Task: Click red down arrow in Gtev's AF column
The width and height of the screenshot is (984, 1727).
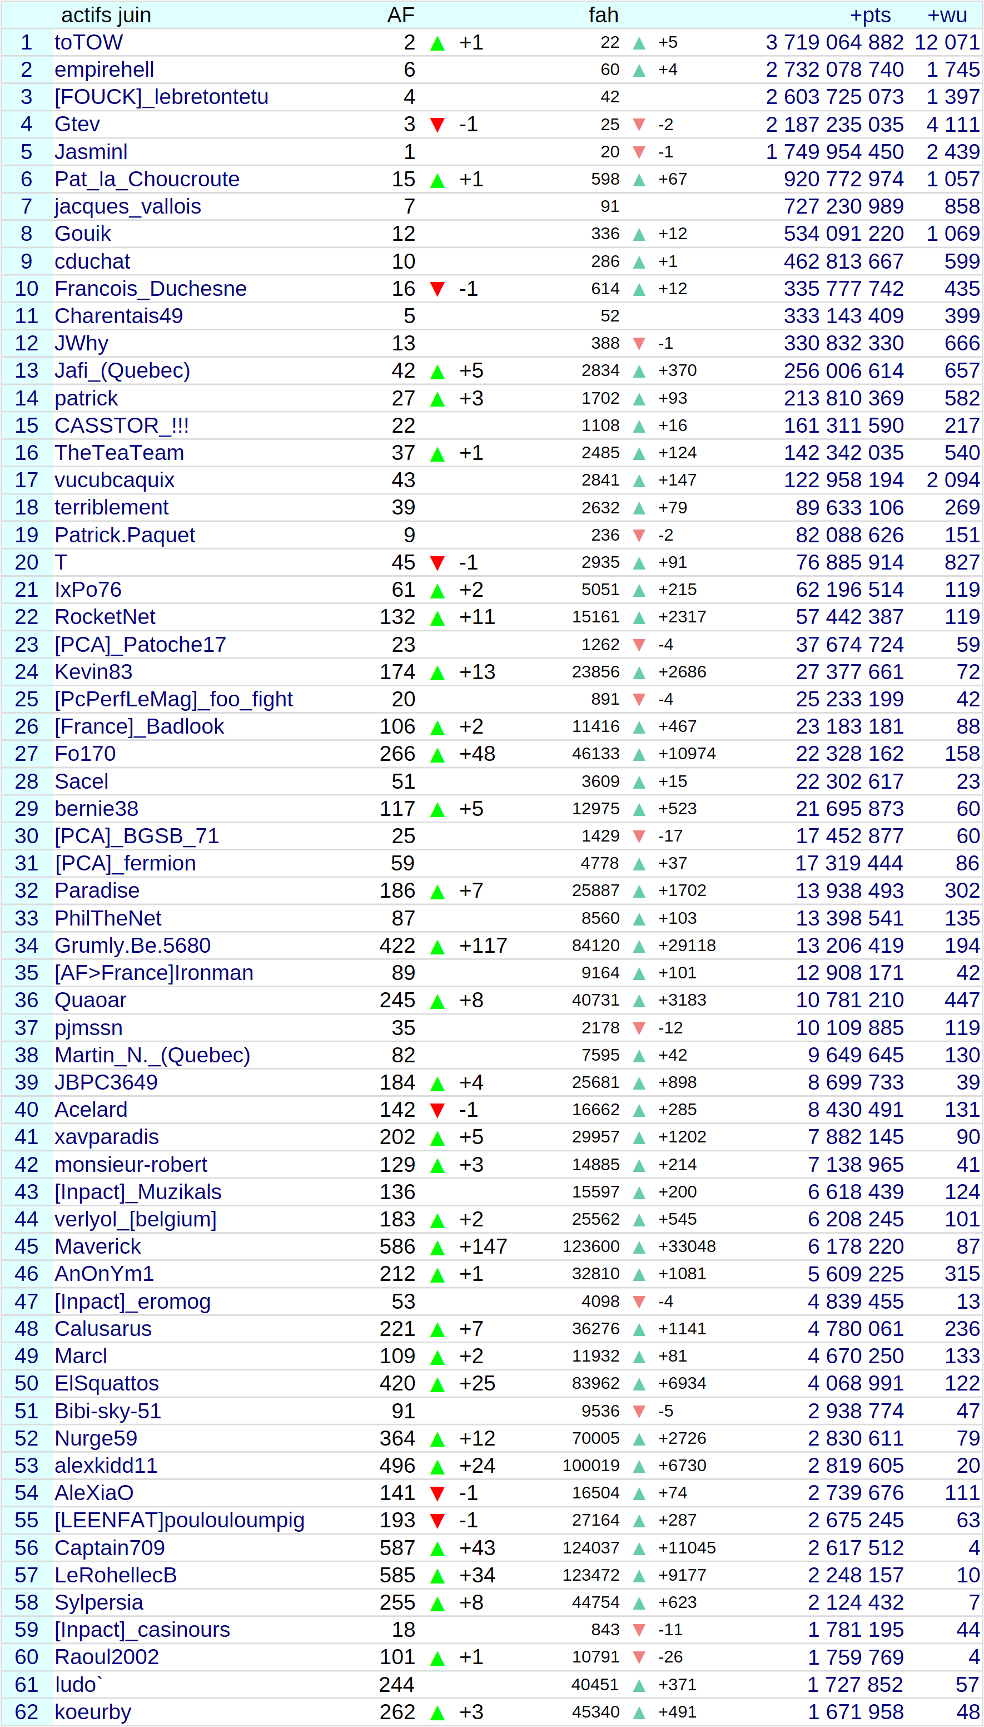Action: point(438,125)
